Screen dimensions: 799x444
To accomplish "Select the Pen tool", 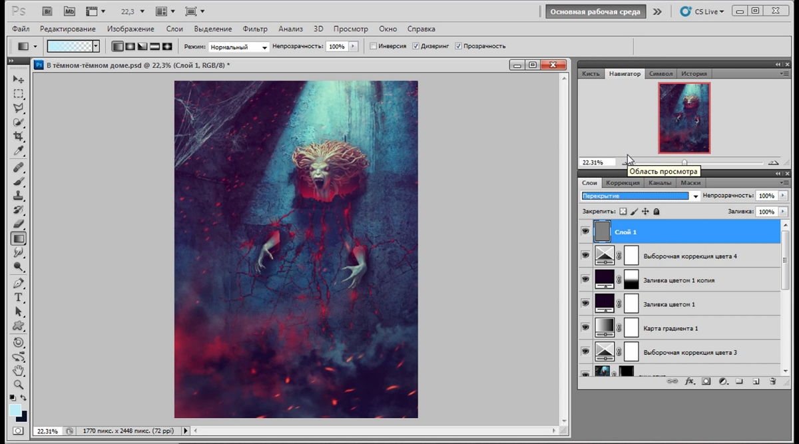I will coord(19,284).
